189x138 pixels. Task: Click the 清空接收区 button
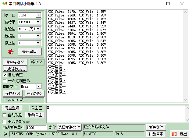tap(15, 62)
